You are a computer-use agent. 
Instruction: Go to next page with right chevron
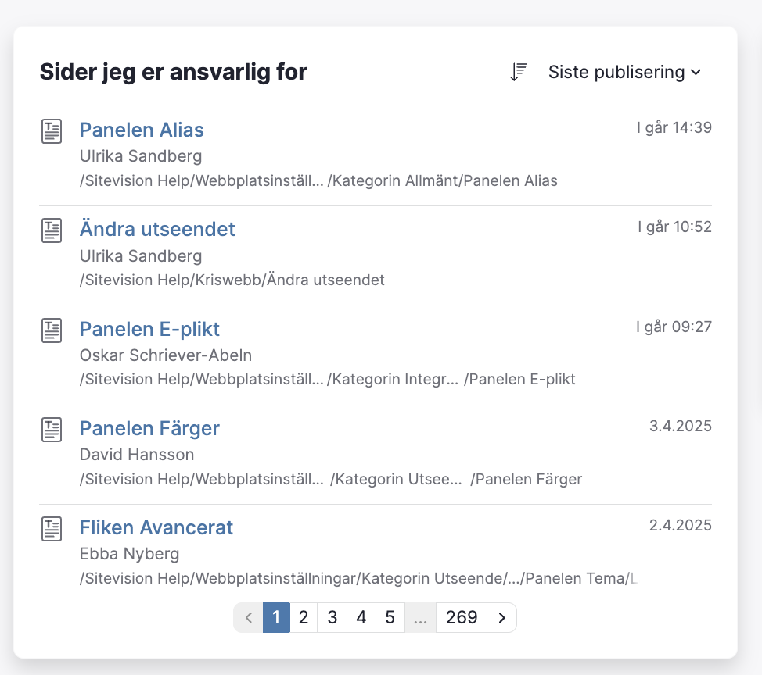[501, 617]
